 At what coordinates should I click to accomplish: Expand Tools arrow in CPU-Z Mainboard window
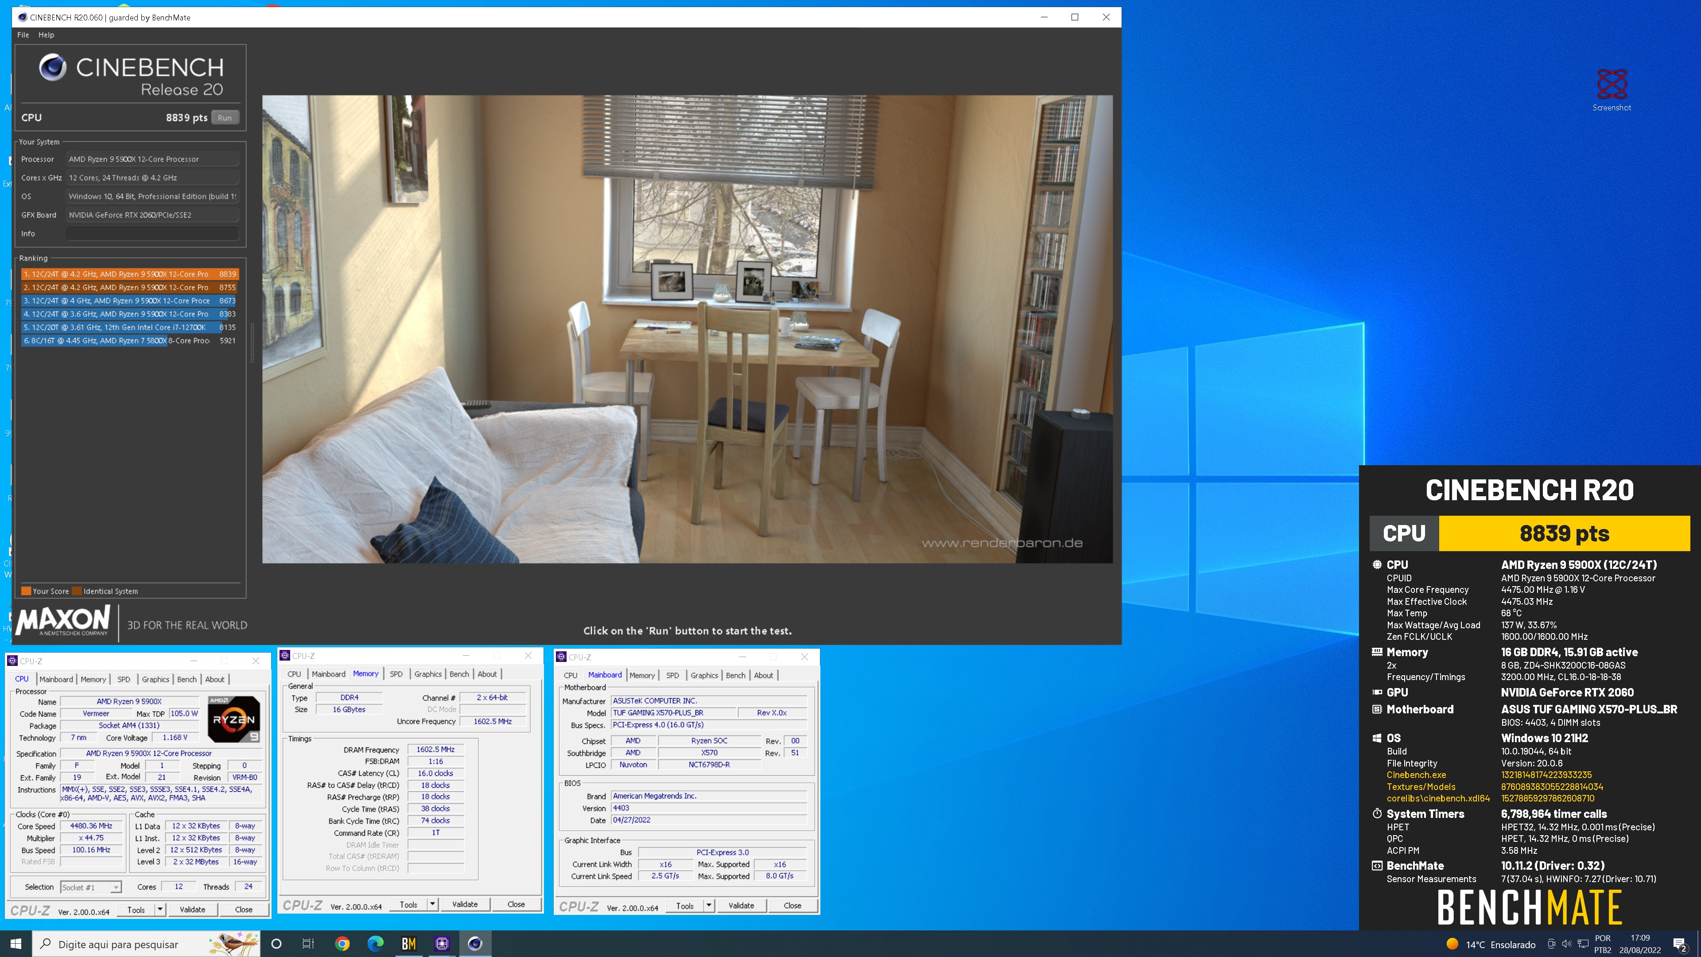pyautogui.click(x=709, y=906)
